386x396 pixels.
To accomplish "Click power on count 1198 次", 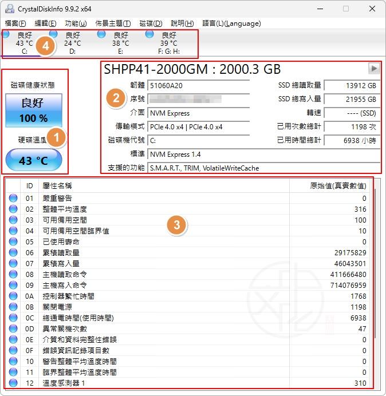I will click(x=352, y=126).
